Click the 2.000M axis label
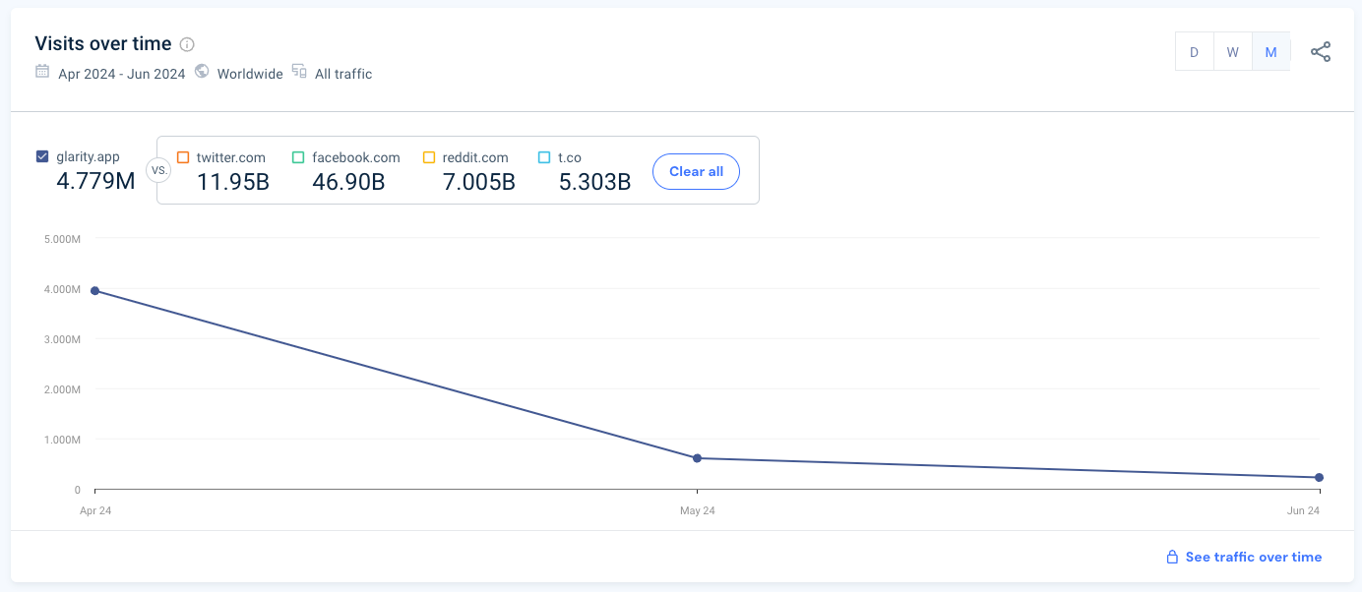 [62, 389]
